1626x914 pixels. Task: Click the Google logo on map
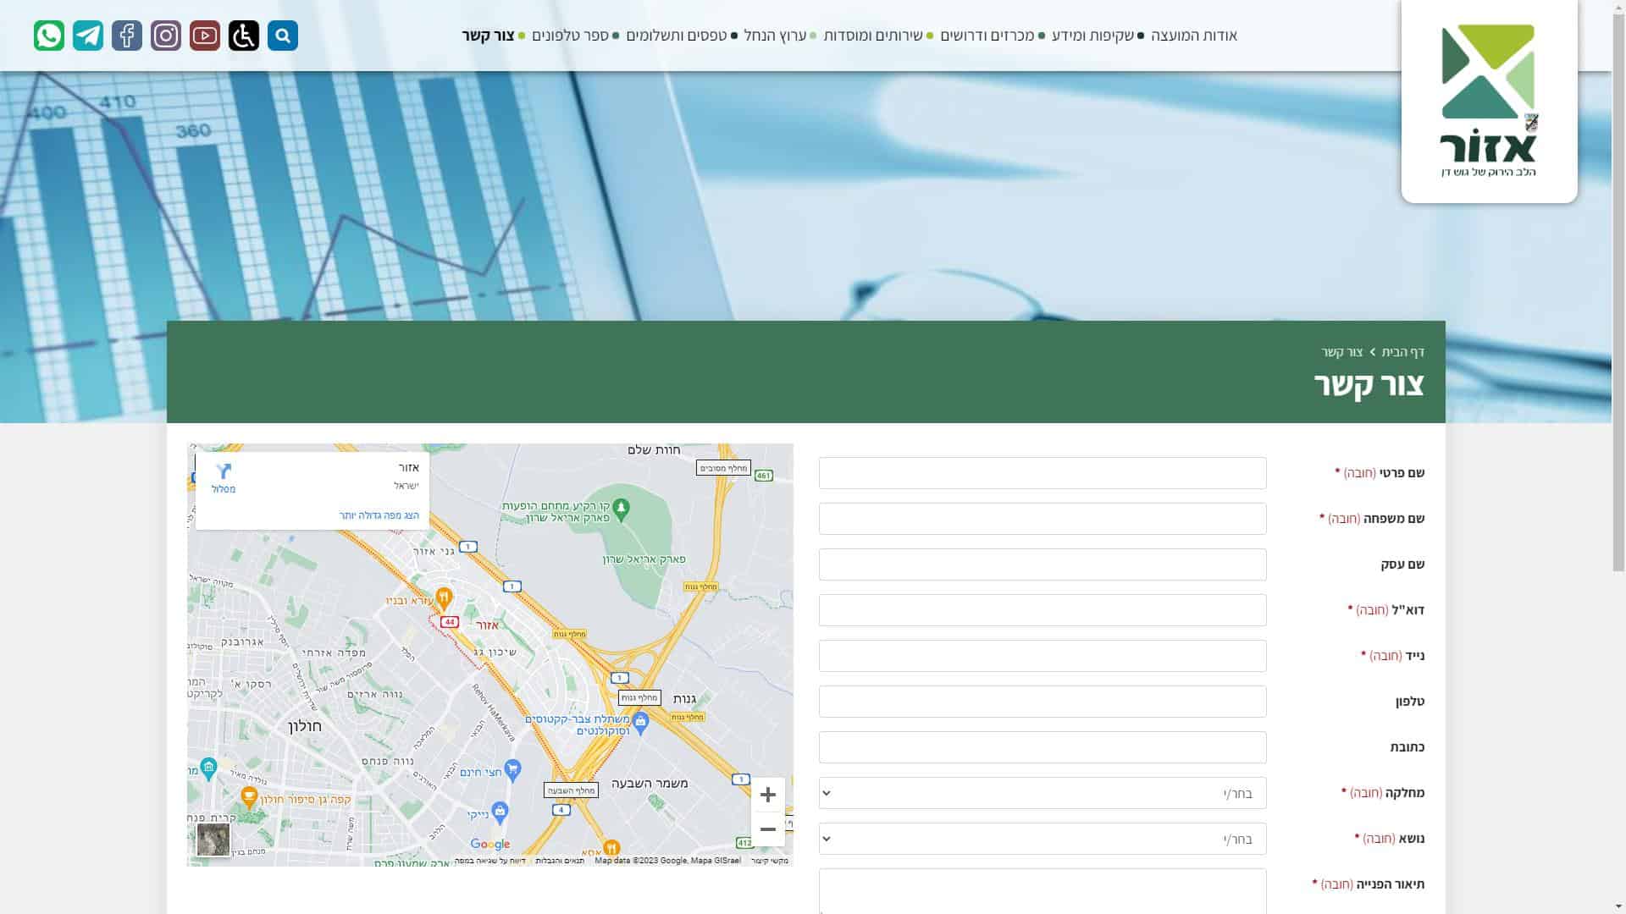tap(490, 844)
